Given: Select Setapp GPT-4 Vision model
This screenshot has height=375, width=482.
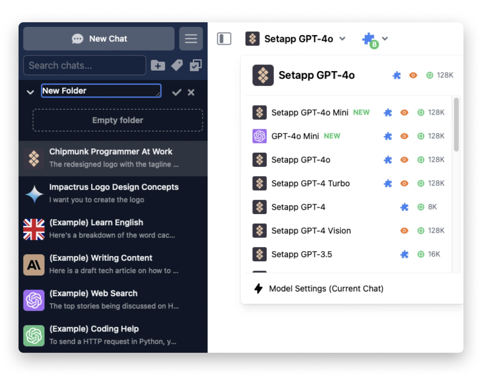Looking at the screenshot, I should tap(349, 231).
